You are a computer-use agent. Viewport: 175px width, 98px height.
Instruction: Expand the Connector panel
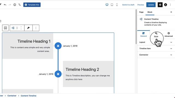click(x=156, y=55)
